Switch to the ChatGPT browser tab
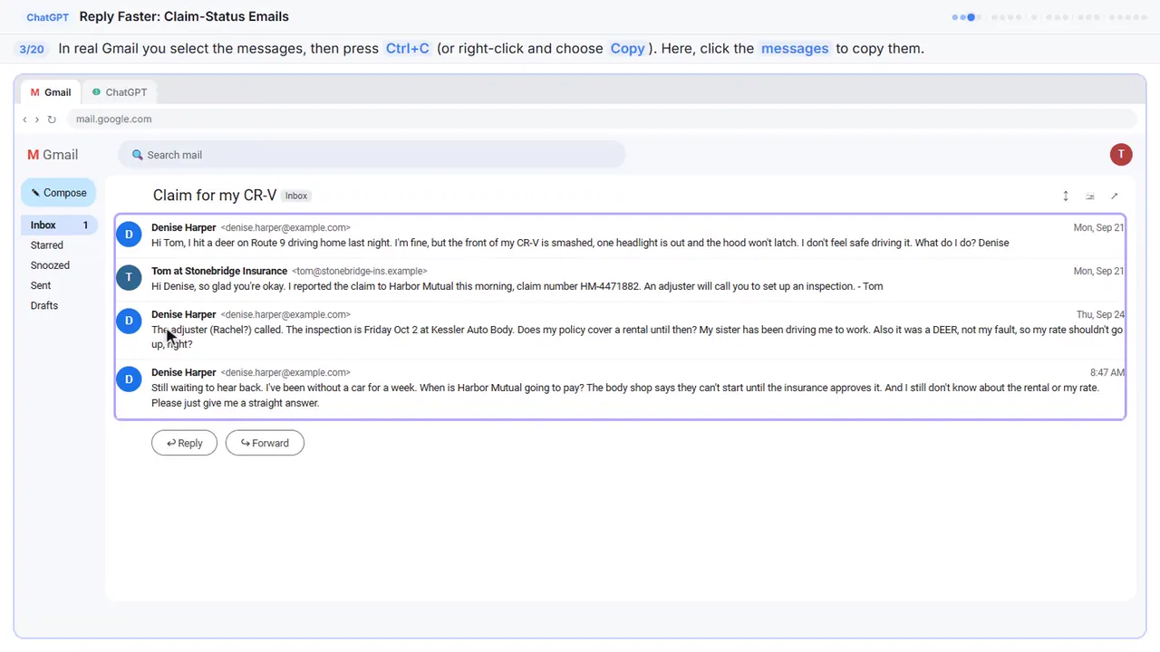 [x=120, y=92]
